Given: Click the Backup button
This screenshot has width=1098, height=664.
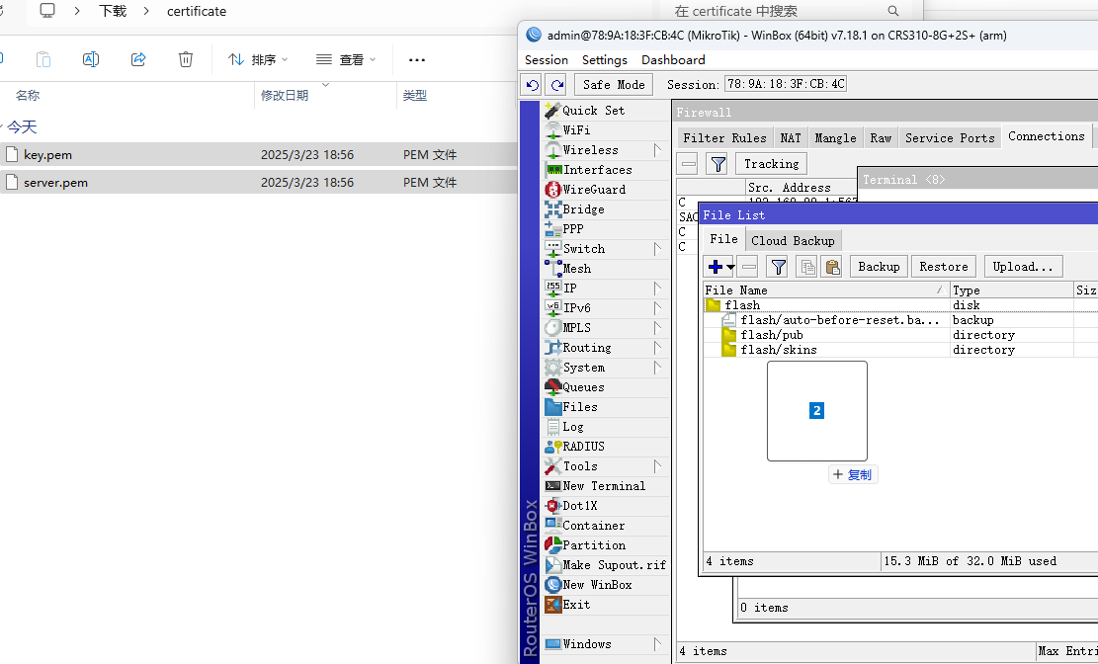Looking at the screenshot, I should (879, 267).
